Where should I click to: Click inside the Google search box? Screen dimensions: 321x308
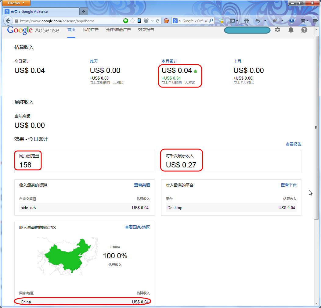(x=195, y=21)
